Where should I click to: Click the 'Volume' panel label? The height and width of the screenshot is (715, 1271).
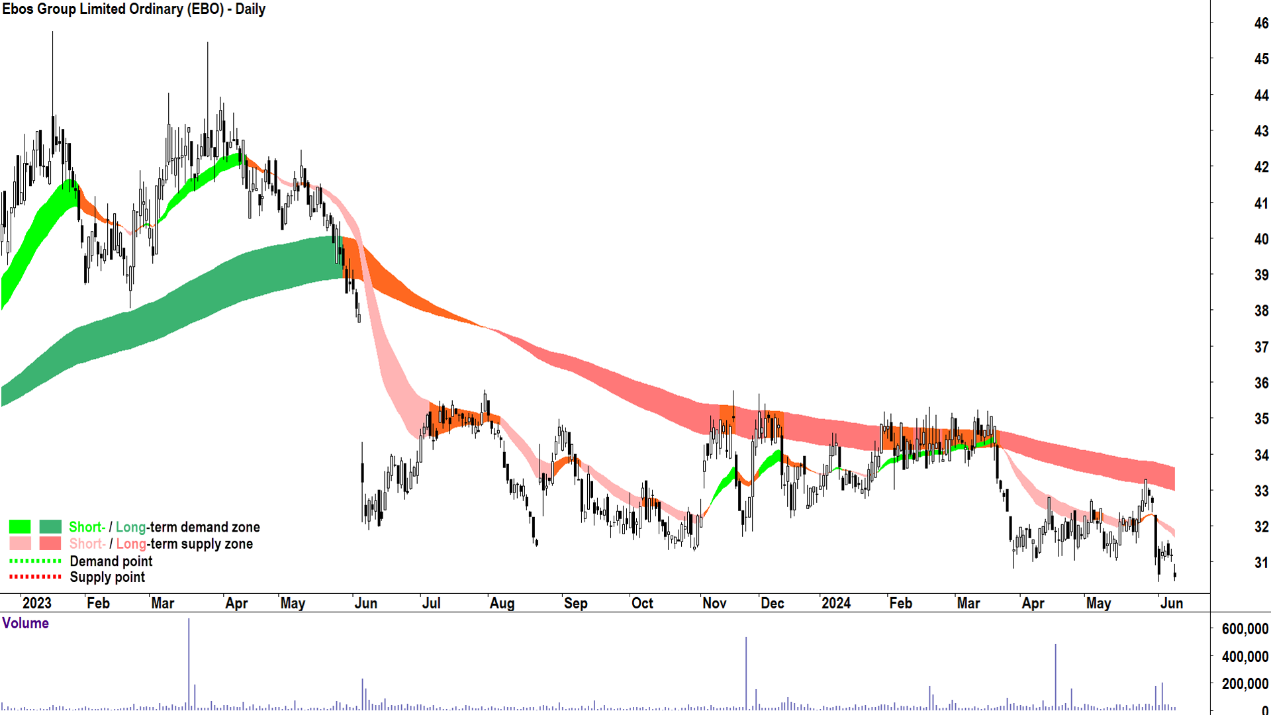pyautogui.click(x=25, y=624)
